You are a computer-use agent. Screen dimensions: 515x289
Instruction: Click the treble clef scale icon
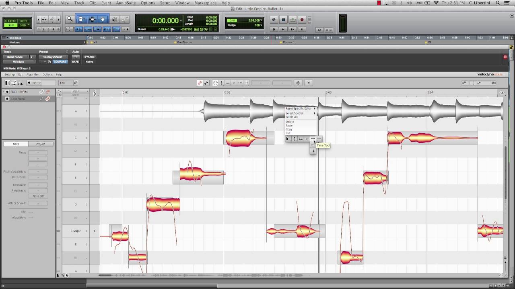click(95, 93)
